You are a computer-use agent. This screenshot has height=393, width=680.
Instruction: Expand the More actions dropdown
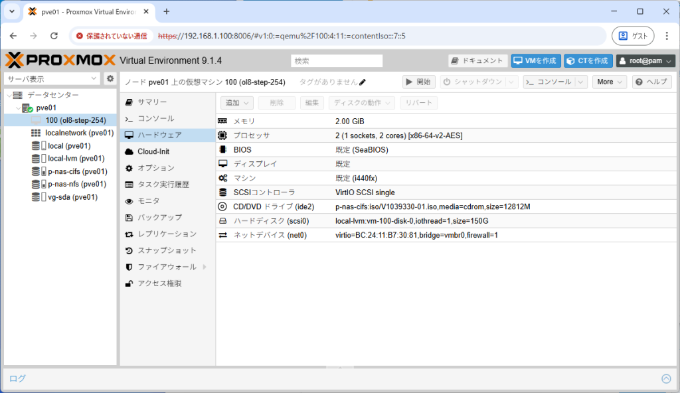click(610, 82)
